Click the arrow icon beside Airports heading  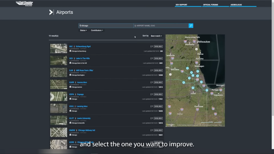point(51,12)
